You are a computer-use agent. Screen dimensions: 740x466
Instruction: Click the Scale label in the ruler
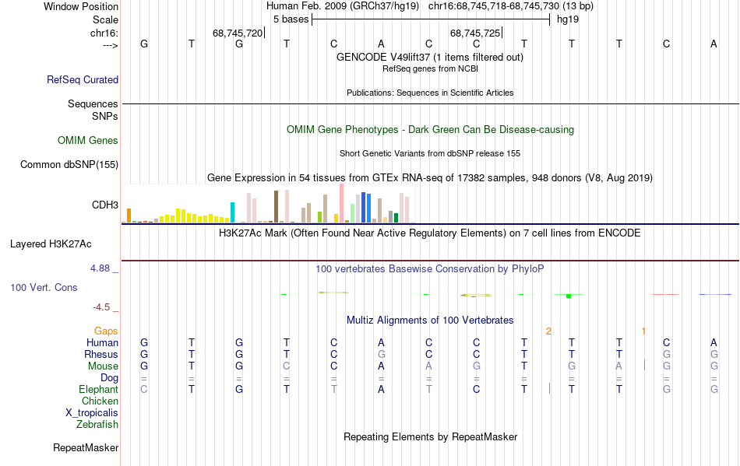tap(105, 19)
